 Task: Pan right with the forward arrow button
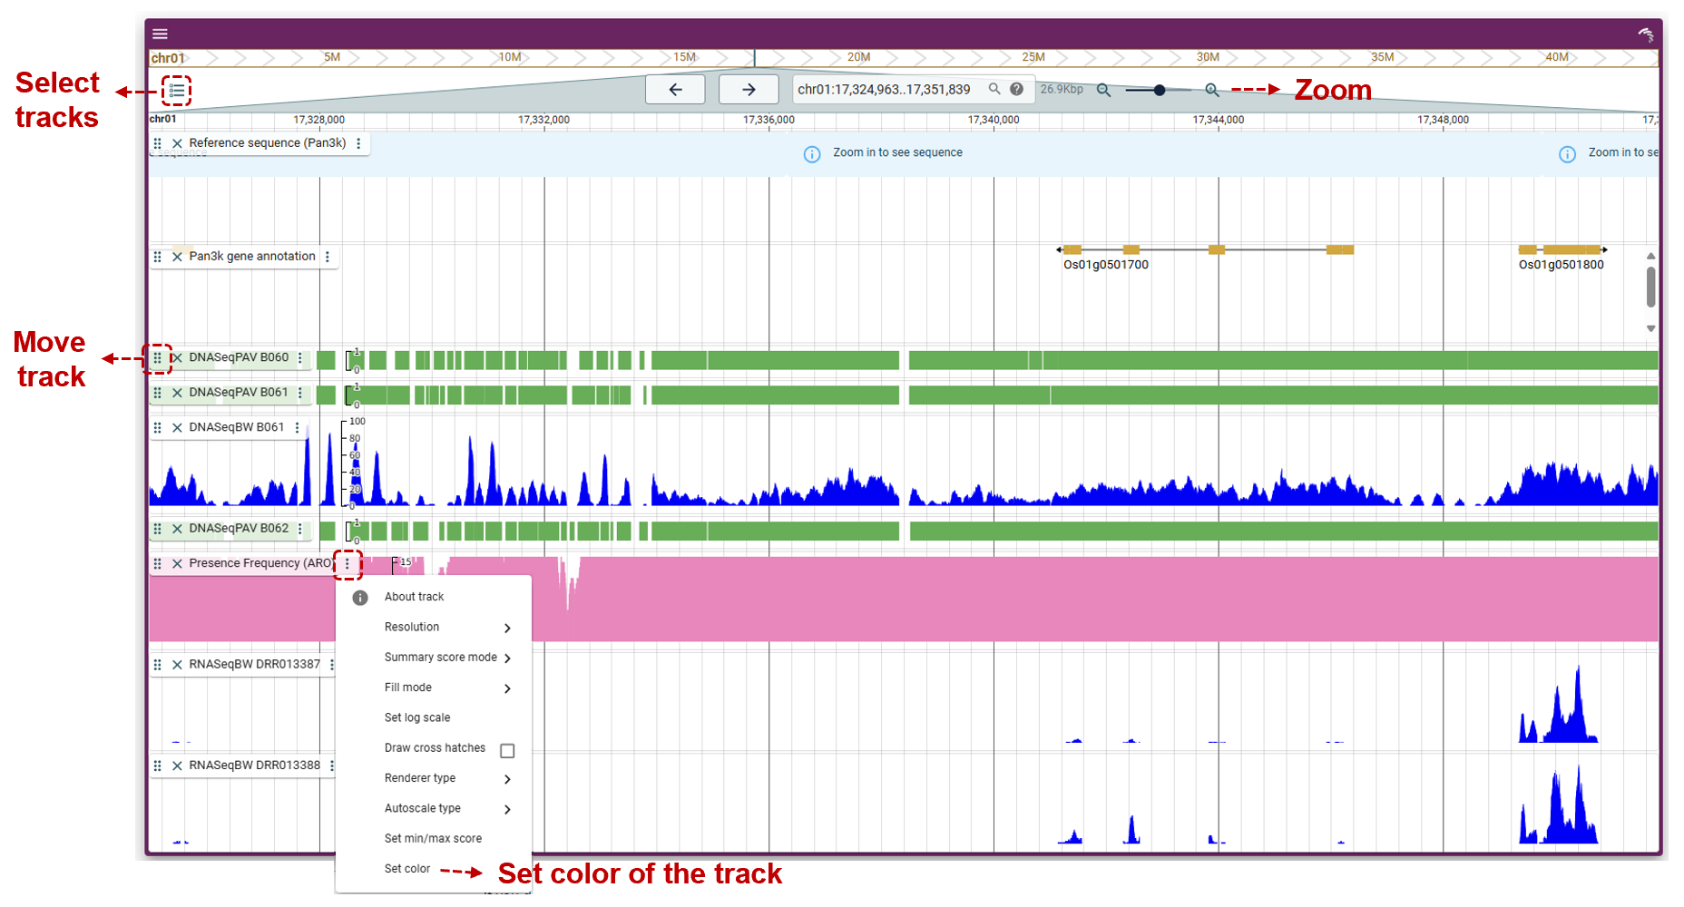(x=749, y=90)
